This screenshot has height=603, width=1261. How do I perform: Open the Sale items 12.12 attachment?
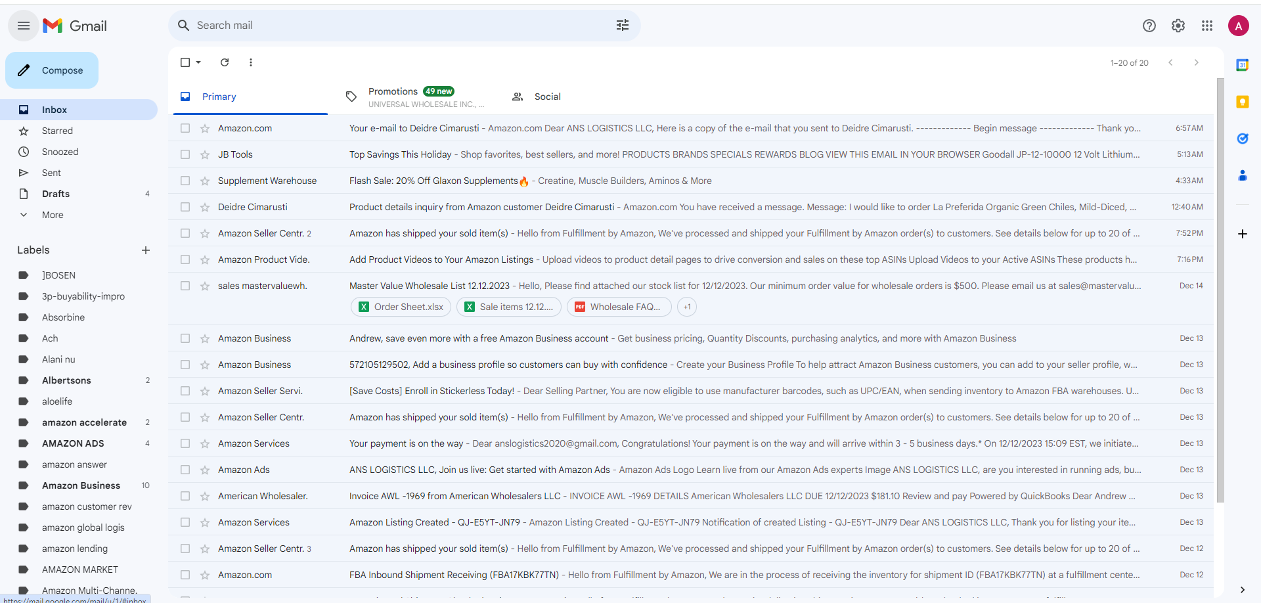click(x=509, y=307)
